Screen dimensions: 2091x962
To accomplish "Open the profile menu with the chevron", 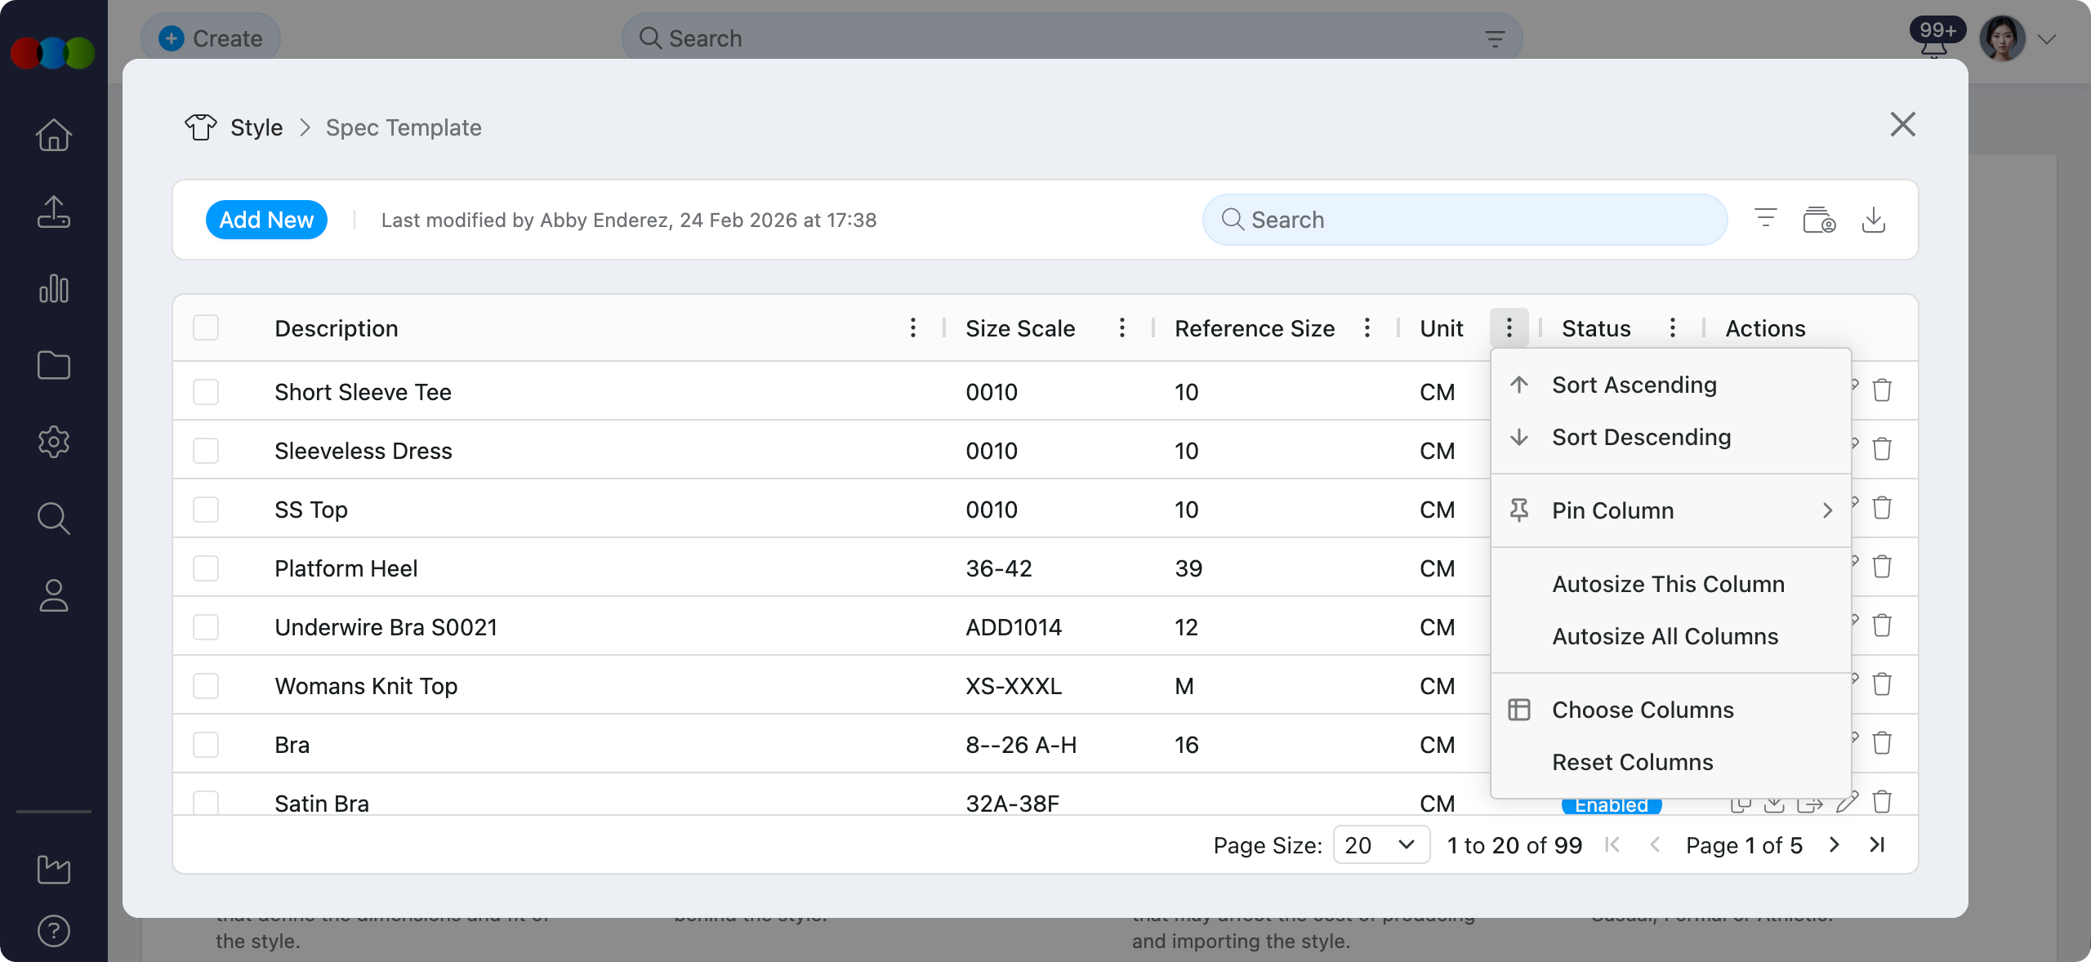I will coord(2048,38).
